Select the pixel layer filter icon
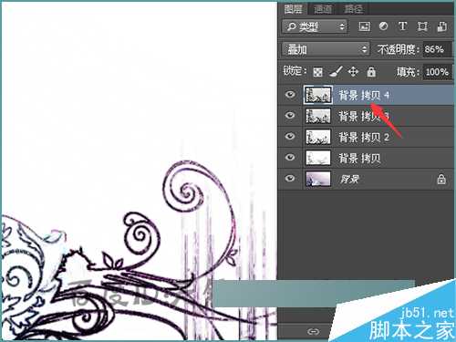This screenshot has width=456, height=342. point(364,26)
